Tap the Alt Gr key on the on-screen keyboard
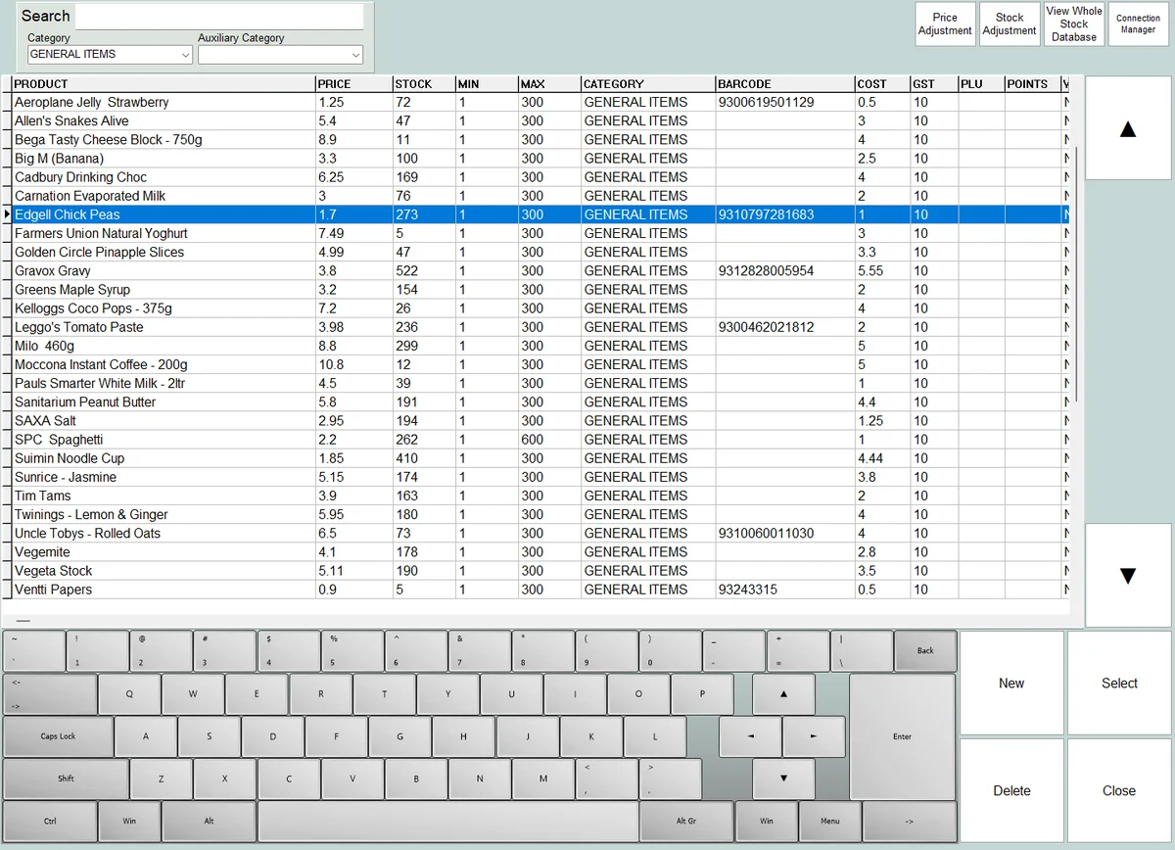The width and height of the screenshot is (1175, 850). 686,821
